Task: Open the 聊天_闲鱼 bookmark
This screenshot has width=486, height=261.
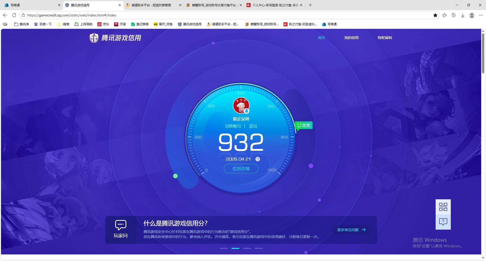Action: [163, 24]
